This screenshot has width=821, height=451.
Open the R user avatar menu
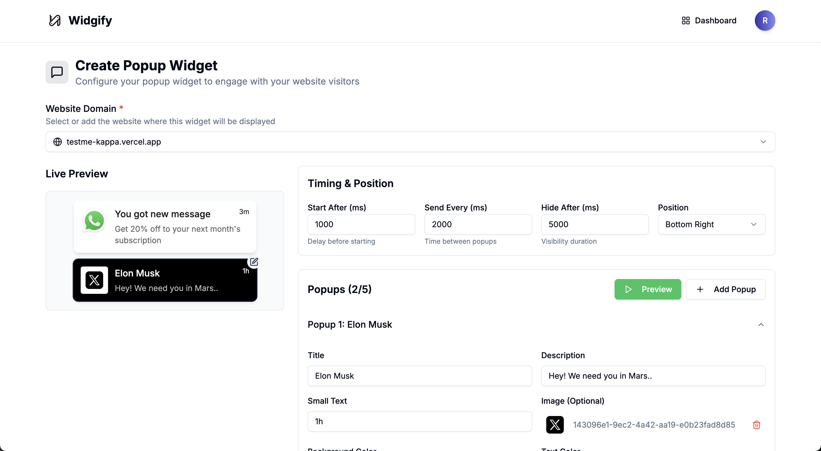point(765,21)
